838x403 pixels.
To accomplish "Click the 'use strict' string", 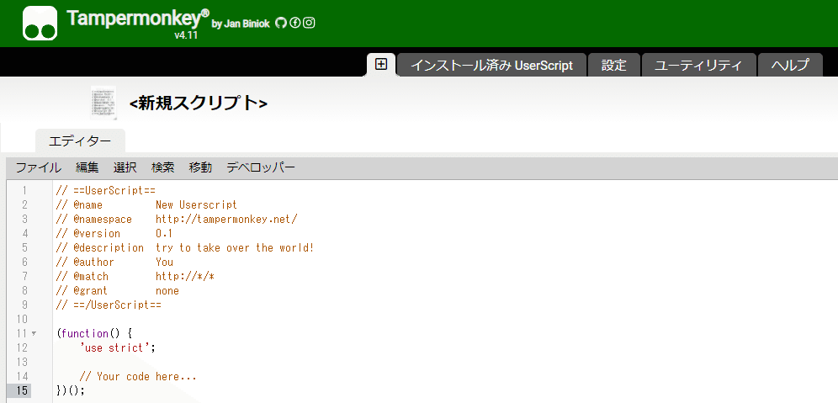I will (114, 348).
